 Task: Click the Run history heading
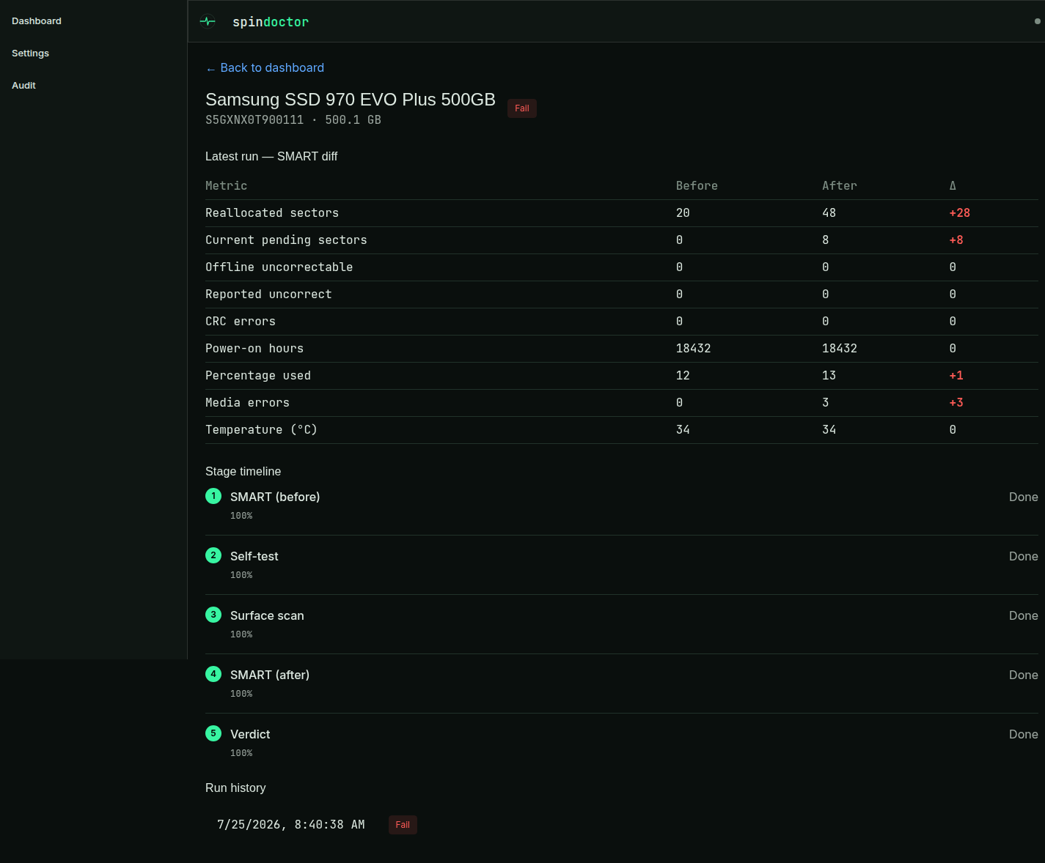tap(235, 788)
